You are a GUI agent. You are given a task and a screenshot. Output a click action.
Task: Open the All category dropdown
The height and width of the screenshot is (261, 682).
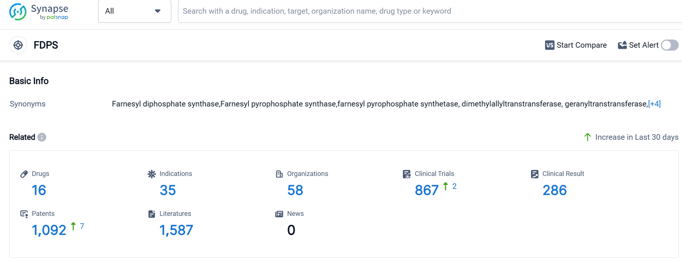[134, 11]
